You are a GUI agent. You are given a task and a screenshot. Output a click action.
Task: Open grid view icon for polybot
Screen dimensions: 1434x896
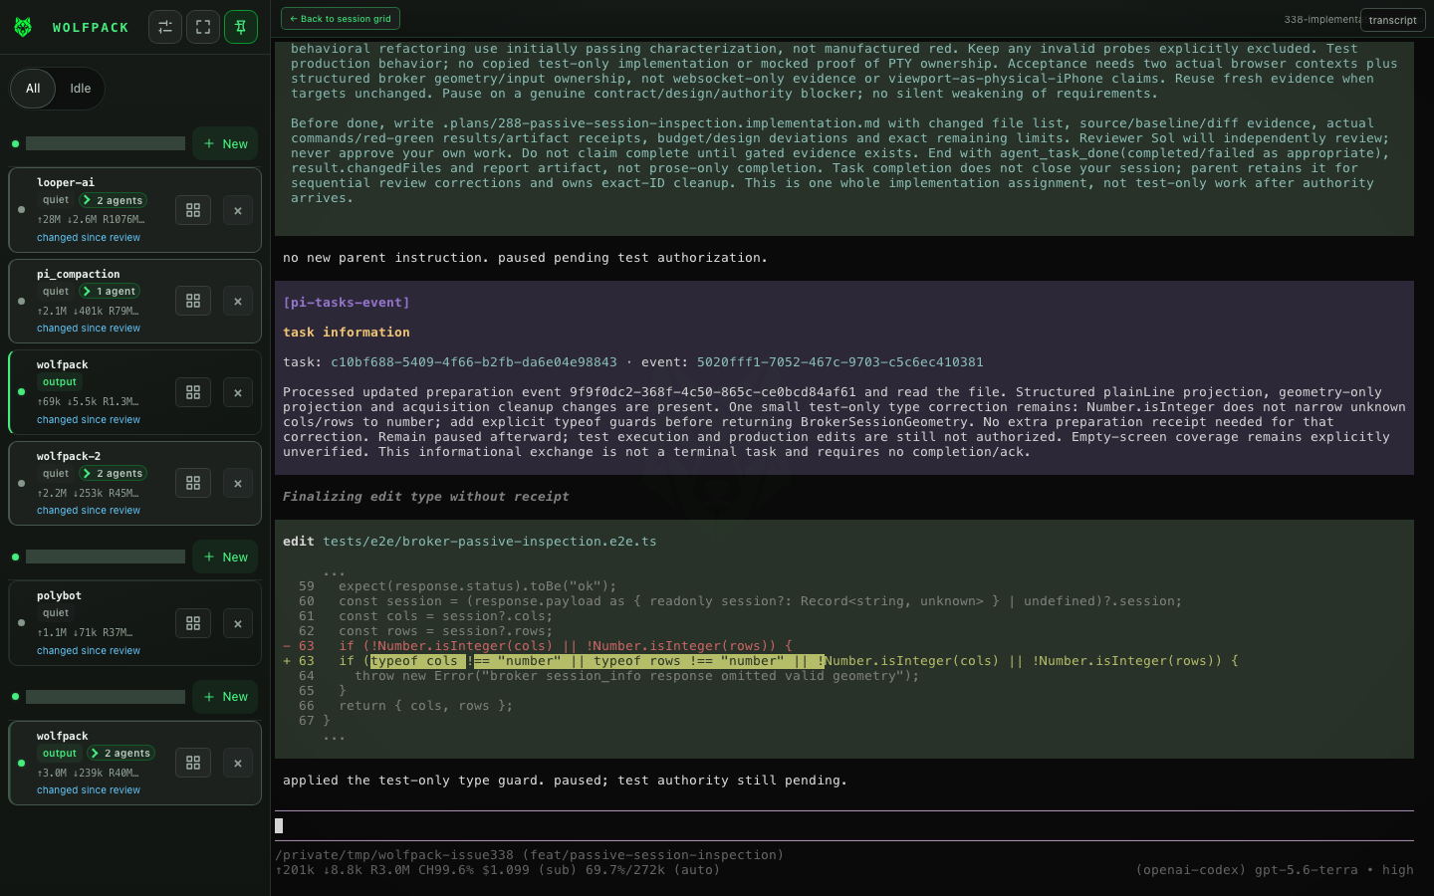193,623
